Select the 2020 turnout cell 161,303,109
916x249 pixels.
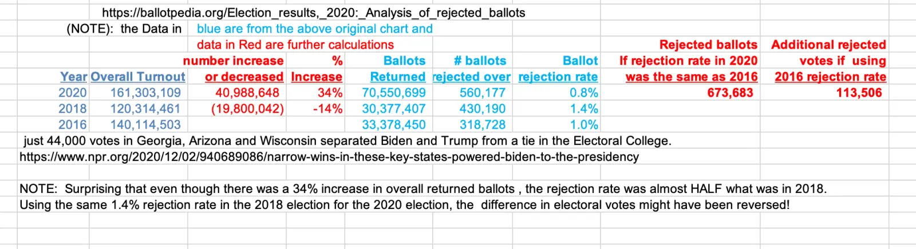[145, 93]
